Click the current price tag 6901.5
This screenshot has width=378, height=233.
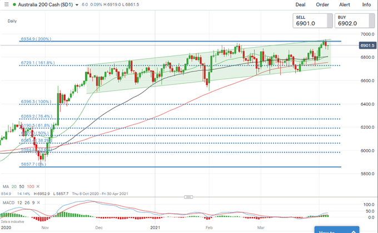pyautogui.click(x=367, y=45)
